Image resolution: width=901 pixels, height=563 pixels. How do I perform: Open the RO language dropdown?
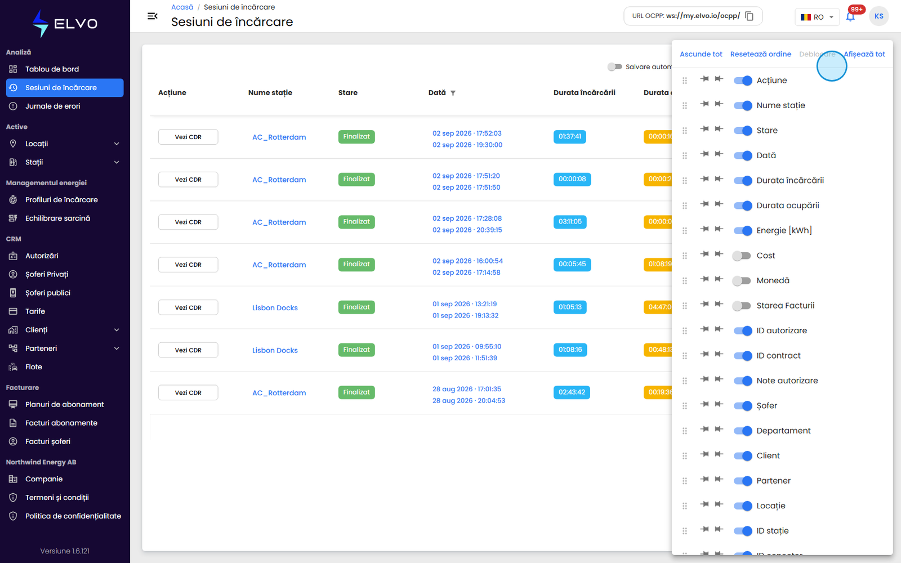tap(817, 17)
